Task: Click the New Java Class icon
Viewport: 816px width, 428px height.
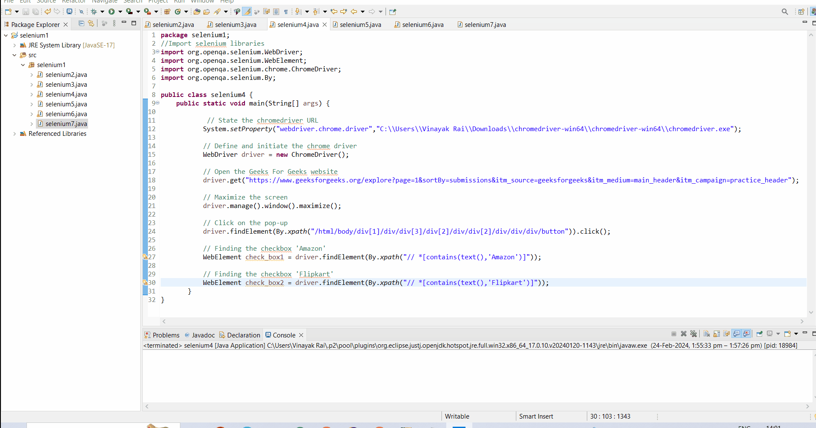Action: tap(178, 12)
